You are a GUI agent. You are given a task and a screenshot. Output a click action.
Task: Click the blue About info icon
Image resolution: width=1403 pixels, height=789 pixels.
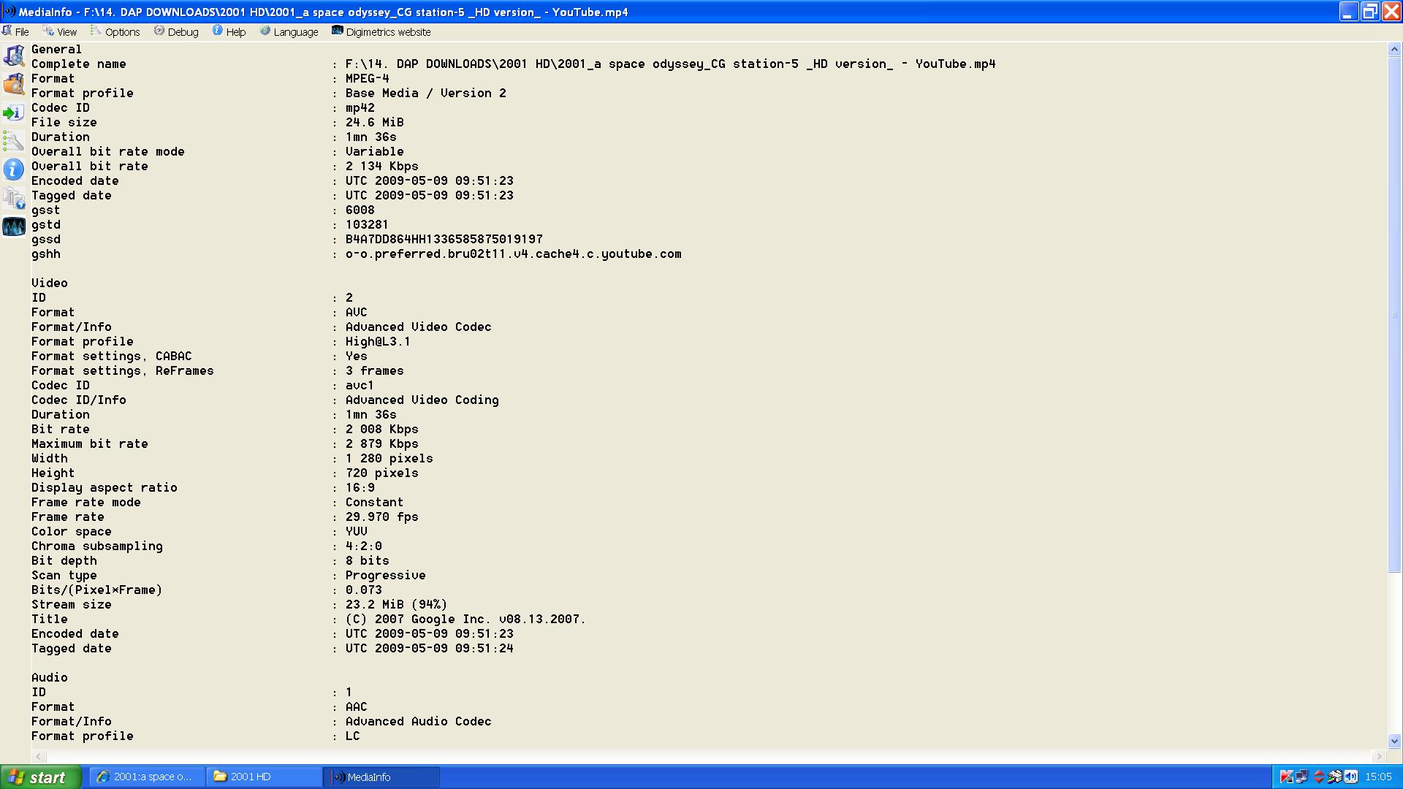tap(14, 169)
